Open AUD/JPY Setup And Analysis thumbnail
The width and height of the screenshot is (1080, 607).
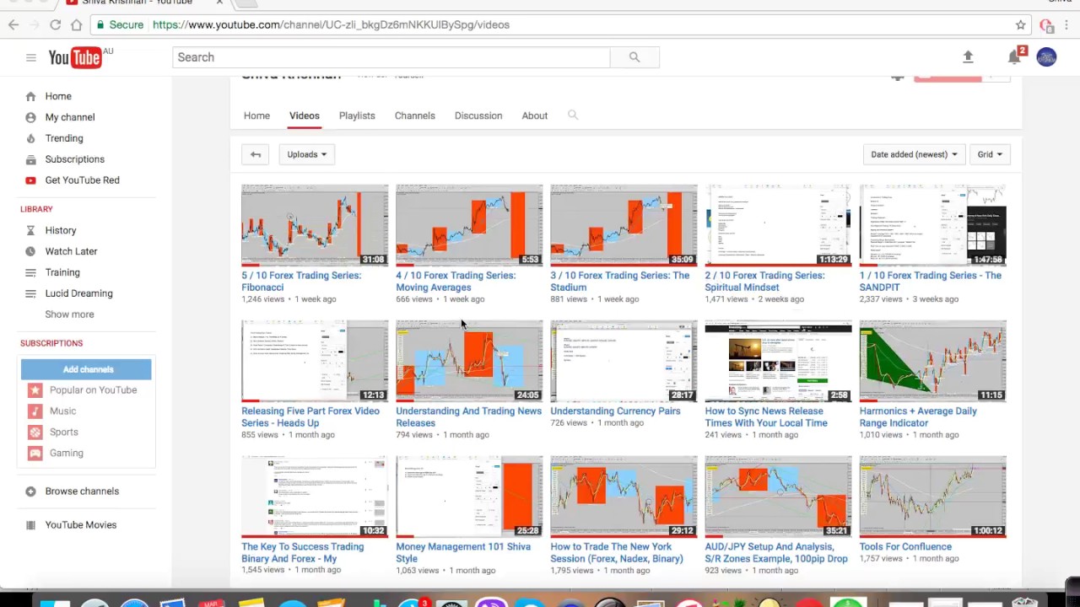[x=778, y=497]
